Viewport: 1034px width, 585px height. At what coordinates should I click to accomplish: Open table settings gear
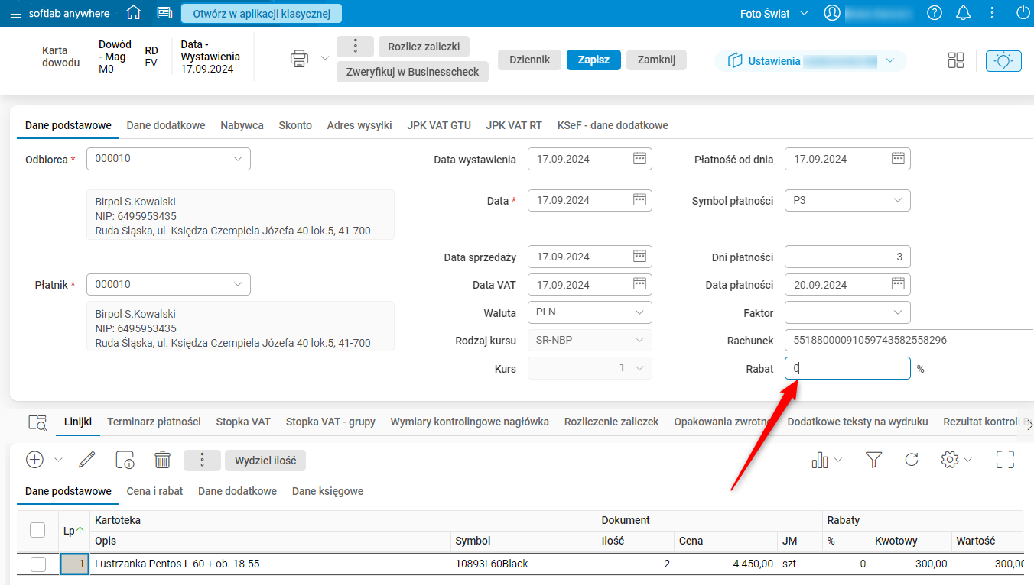950,460
